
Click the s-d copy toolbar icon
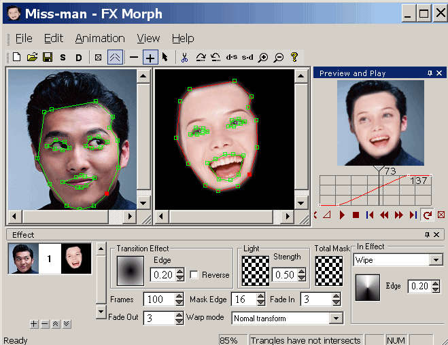tap(247, 57)
